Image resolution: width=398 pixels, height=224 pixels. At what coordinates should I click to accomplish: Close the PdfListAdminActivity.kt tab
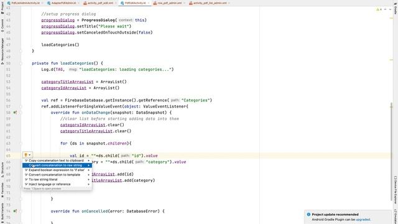[42, 3]
